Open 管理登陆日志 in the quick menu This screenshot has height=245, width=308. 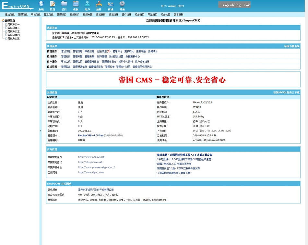tap(92, 62)
